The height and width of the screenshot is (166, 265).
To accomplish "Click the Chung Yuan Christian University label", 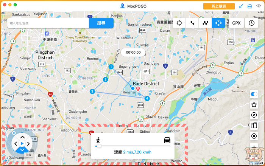I will (80, 39).
